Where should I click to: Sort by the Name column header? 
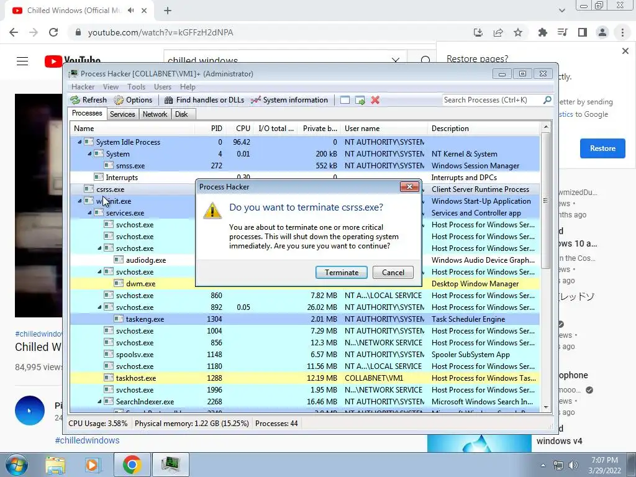tap(132, 129)
